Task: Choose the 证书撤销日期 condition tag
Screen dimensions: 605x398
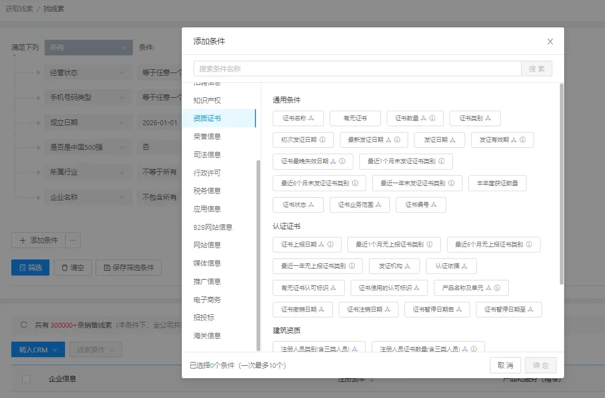Action: click(302, 309)
